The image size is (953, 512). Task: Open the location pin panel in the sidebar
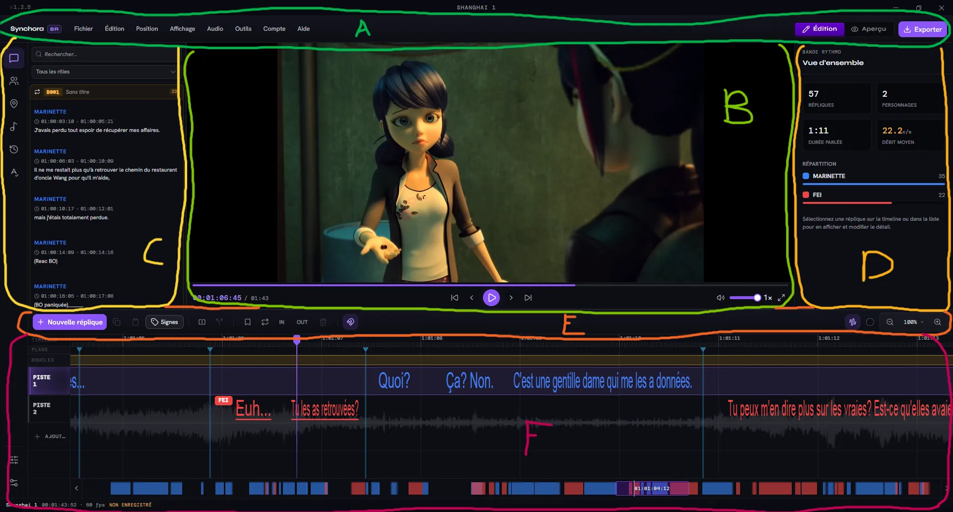14,104
